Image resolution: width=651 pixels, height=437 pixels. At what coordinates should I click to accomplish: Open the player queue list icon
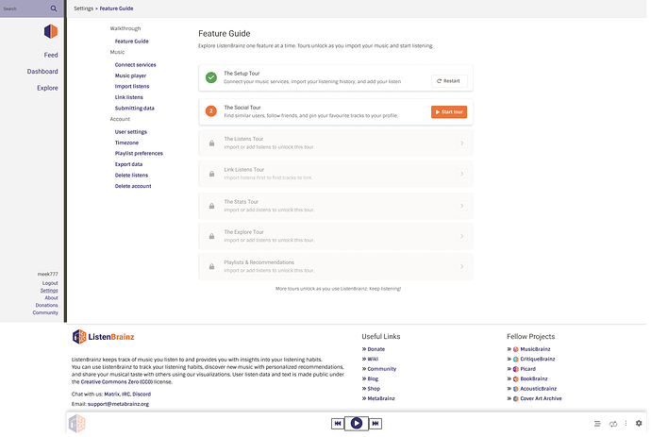(597, 424)
